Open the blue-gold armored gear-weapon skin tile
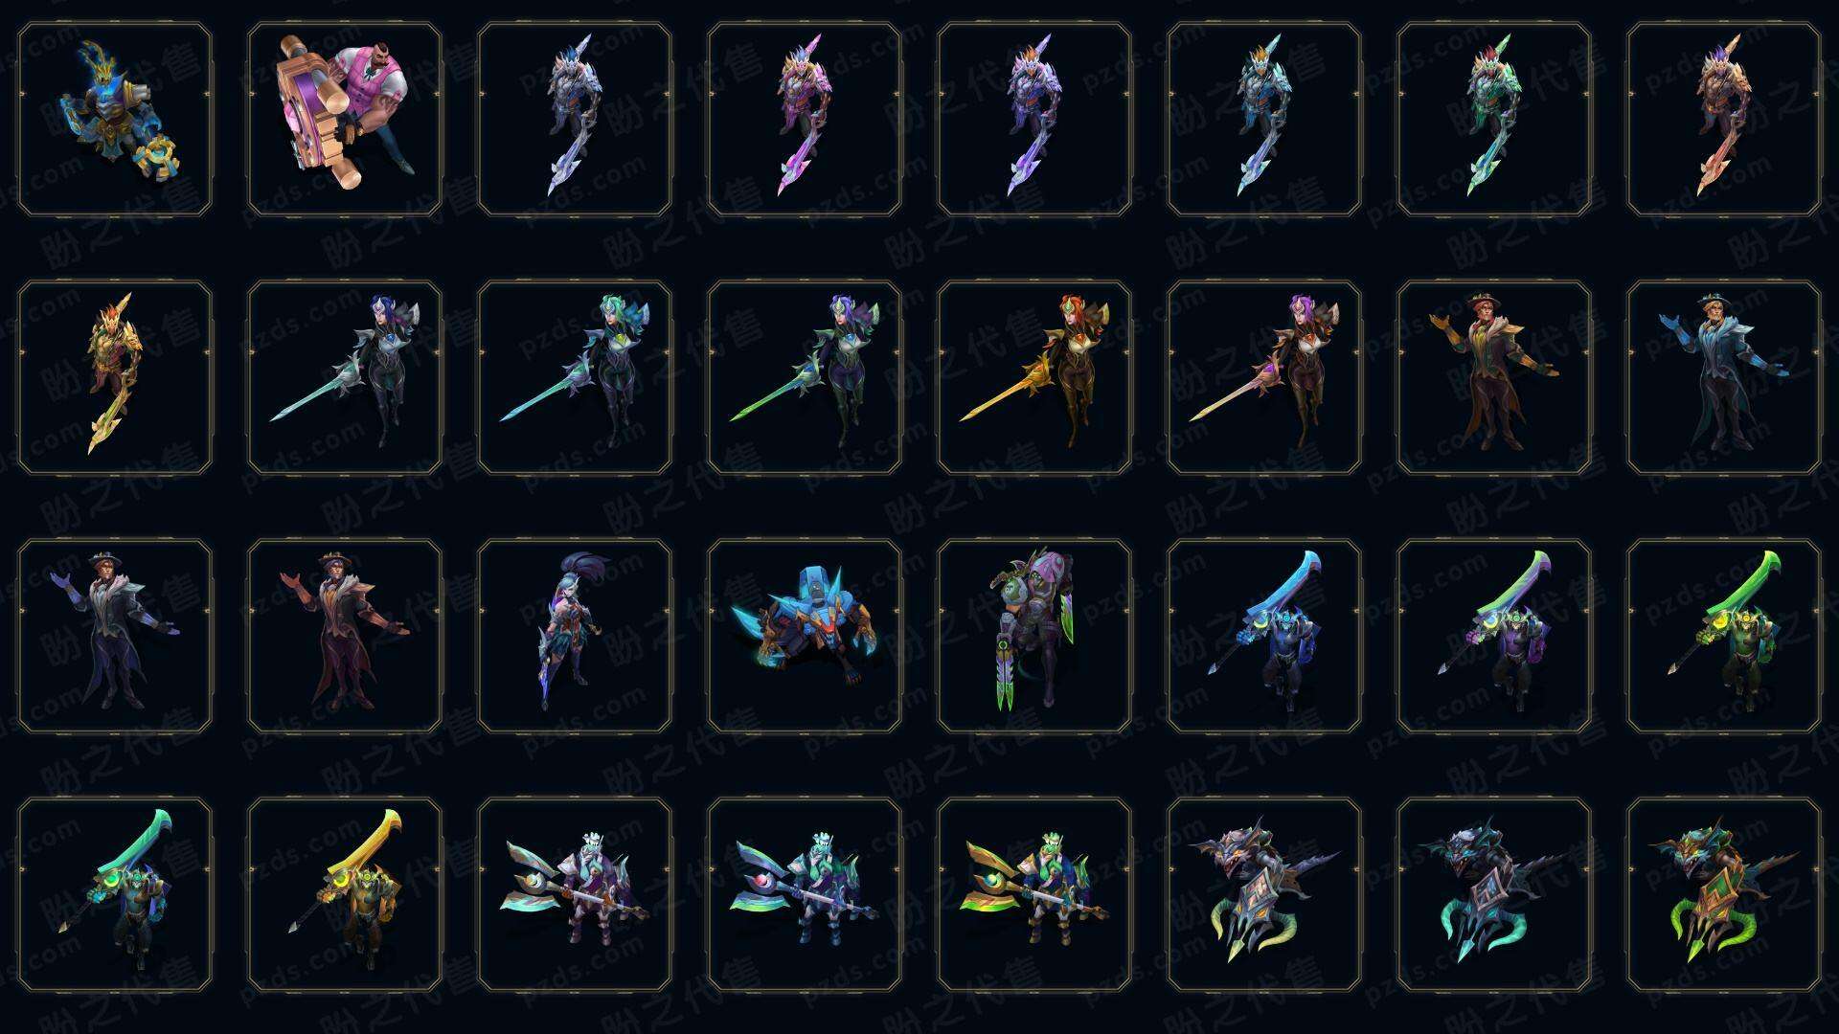The width and height of the screenshot is (1839, 1034). coord(115,119)
